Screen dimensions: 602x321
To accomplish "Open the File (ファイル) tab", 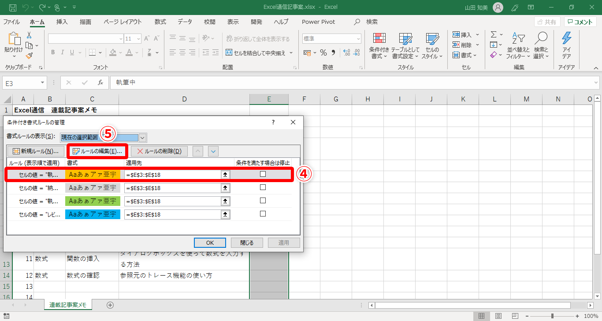I will point(11,22).
